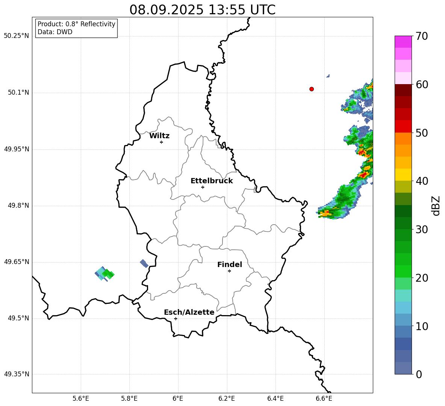Click the colorbar tick label 0

[419, 374]
